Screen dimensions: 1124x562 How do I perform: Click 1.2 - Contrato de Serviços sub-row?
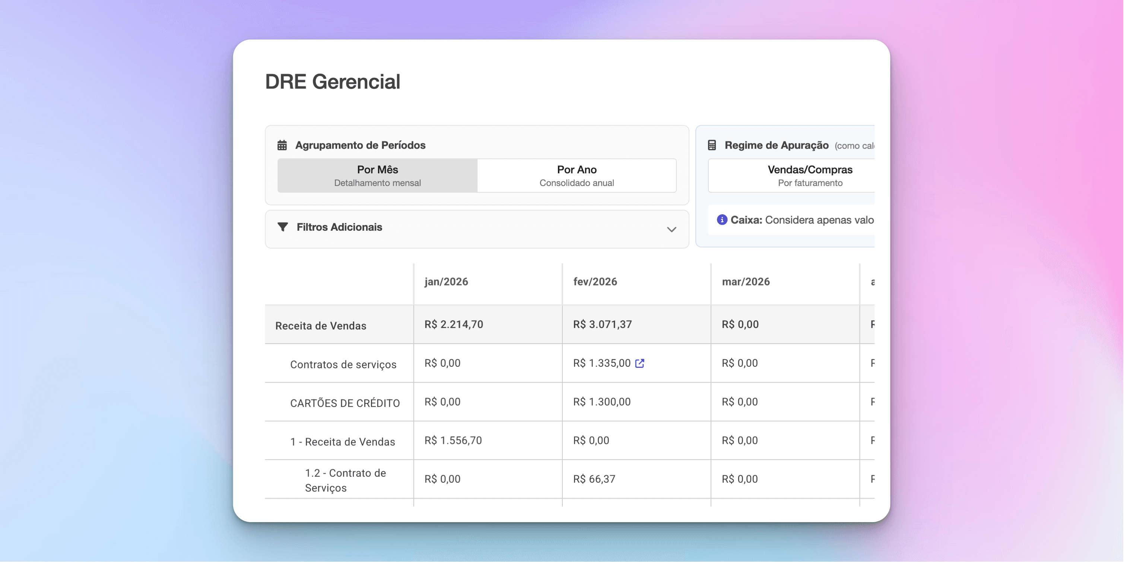(x=345, y=480)
